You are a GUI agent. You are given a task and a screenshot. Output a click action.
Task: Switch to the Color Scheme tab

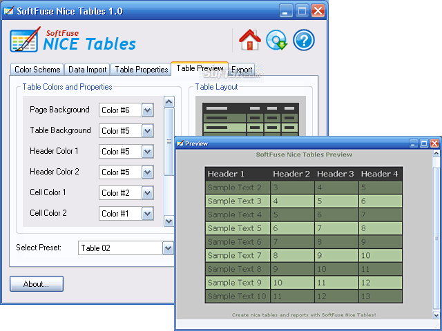37,70
